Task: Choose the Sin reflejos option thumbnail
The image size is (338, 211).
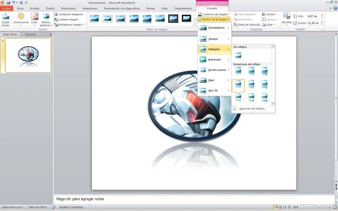Action: (238, 55)
